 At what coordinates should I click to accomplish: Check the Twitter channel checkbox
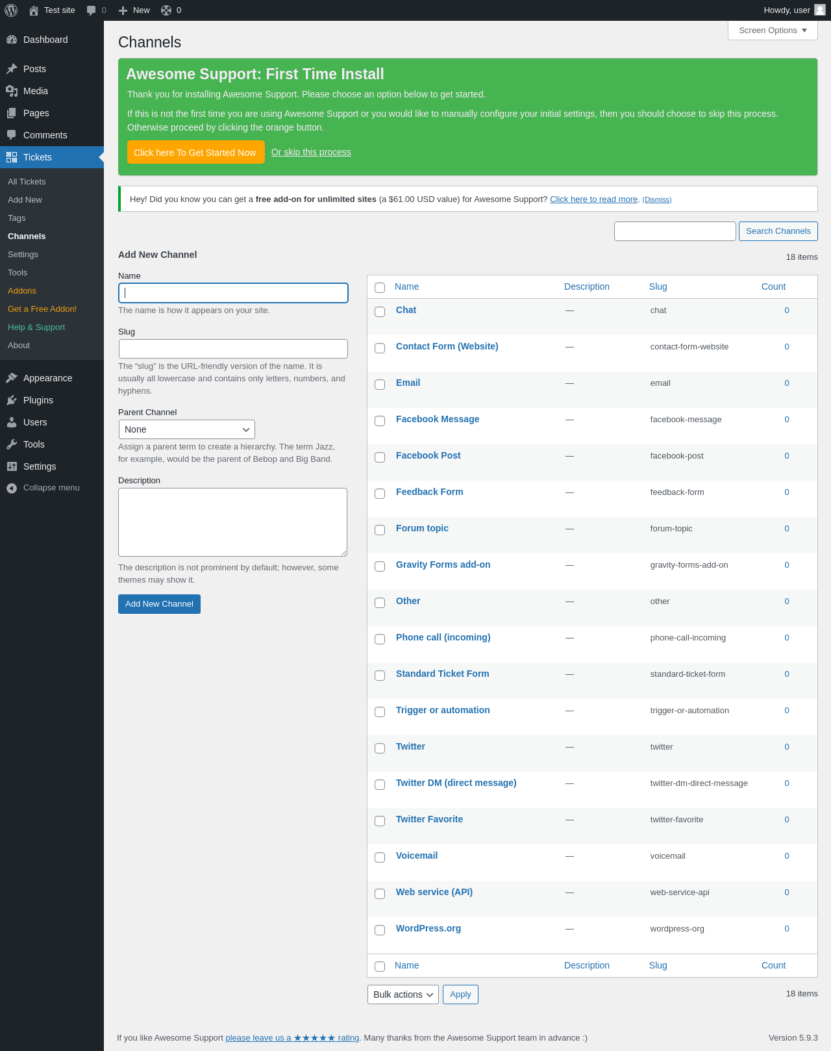click(380, 748)
